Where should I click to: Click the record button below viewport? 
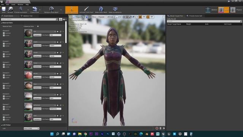157,128
